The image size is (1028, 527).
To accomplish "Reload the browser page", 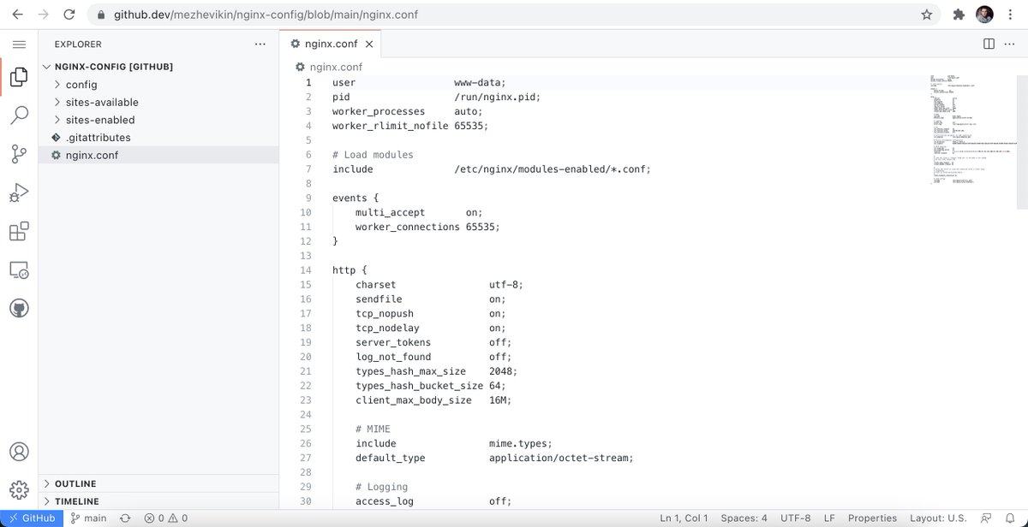I will (x=69, y=15).
